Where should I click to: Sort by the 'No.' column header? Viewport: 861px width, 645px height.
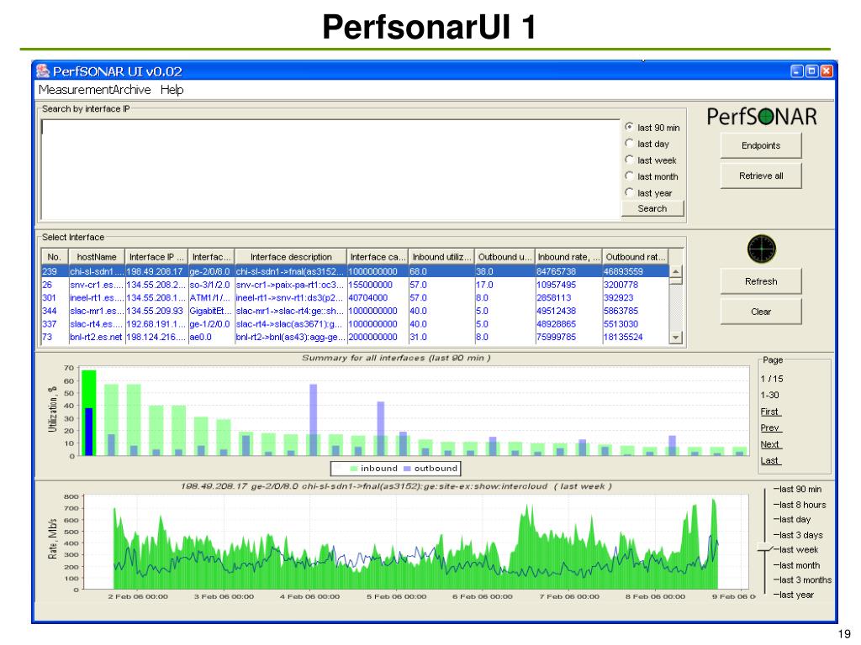[x=54, y=257]
